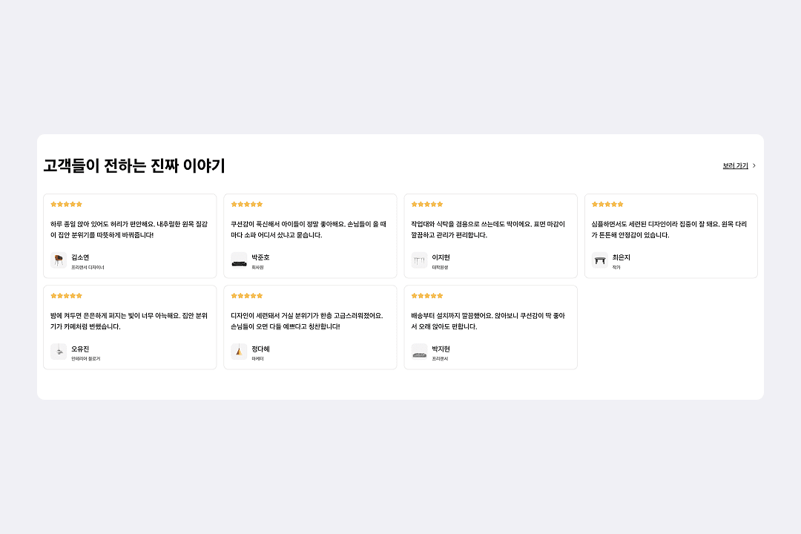This screenshot has width=801, height=534.
Task: Click the star rating on 최은지's review
Action: coord(607,204)
